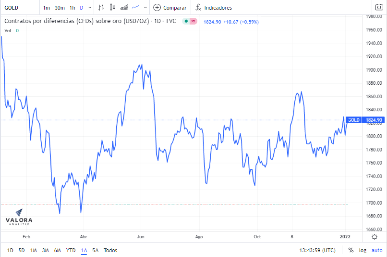The height and width of the screenshot is (257, 387).
Task: Toggle percent scale mode
Action: 351,250
